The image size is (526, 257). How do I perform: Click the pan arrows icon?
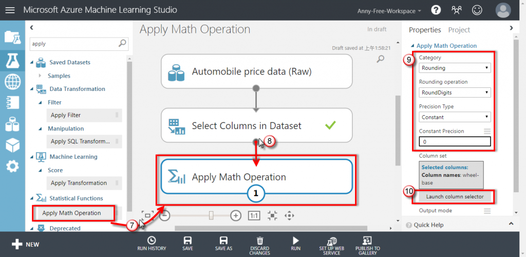click(289, 216)
